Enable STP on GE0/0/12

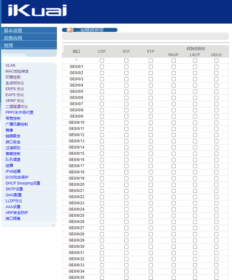coord(126,135)
